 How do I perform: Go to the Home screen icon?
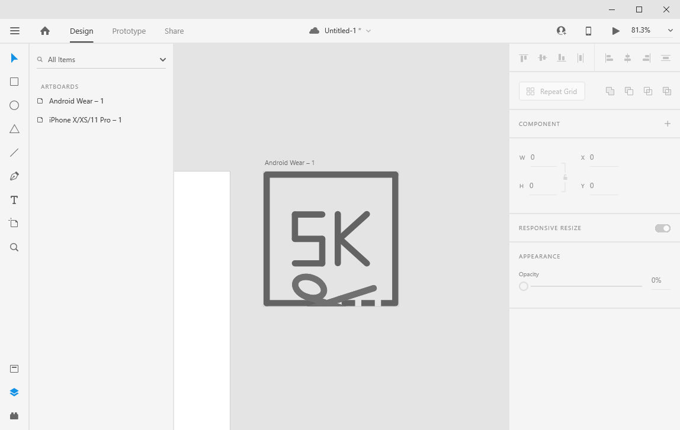pos(44,31)
